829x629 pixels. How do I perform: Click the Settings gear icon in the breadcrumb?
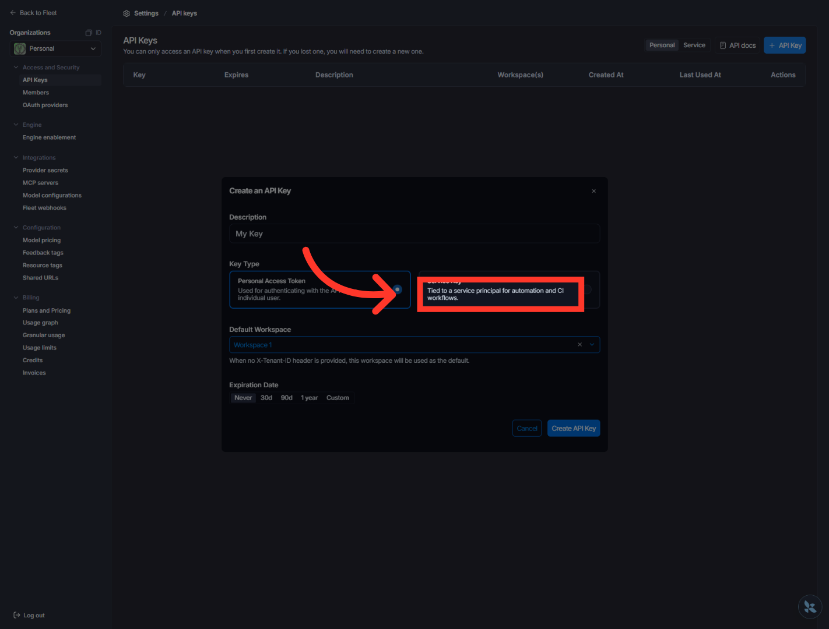[x=127, y=13]
